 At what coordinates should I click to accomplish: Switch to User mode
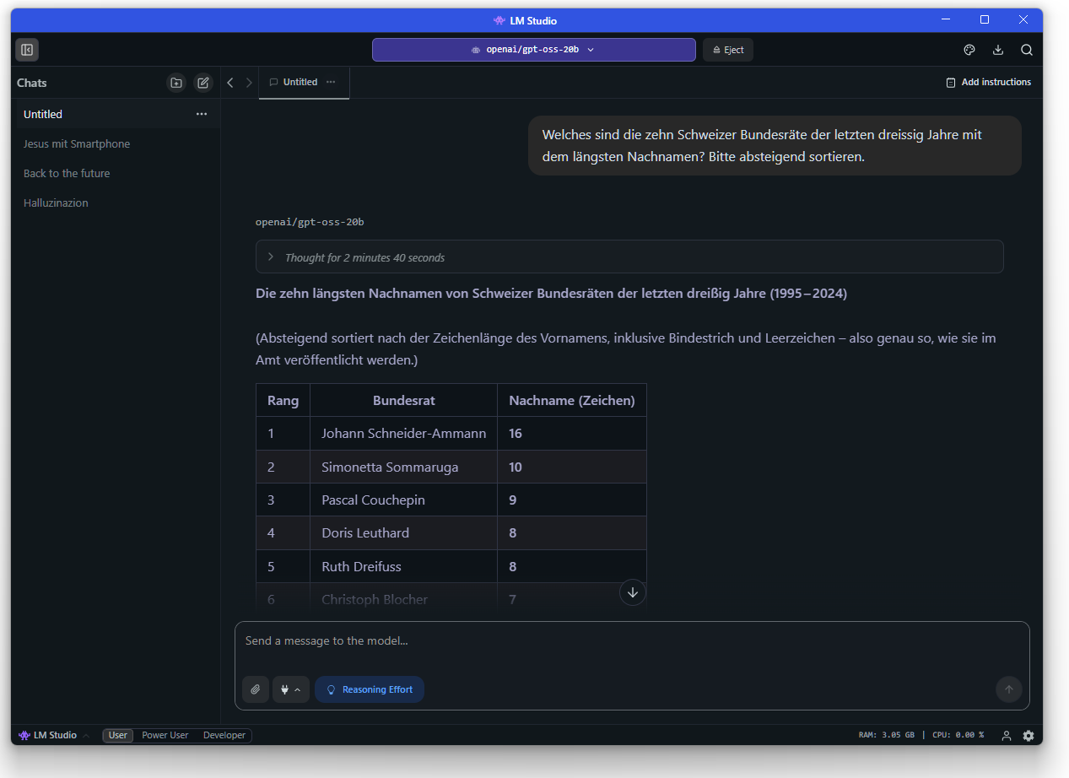tap(118, 736)
